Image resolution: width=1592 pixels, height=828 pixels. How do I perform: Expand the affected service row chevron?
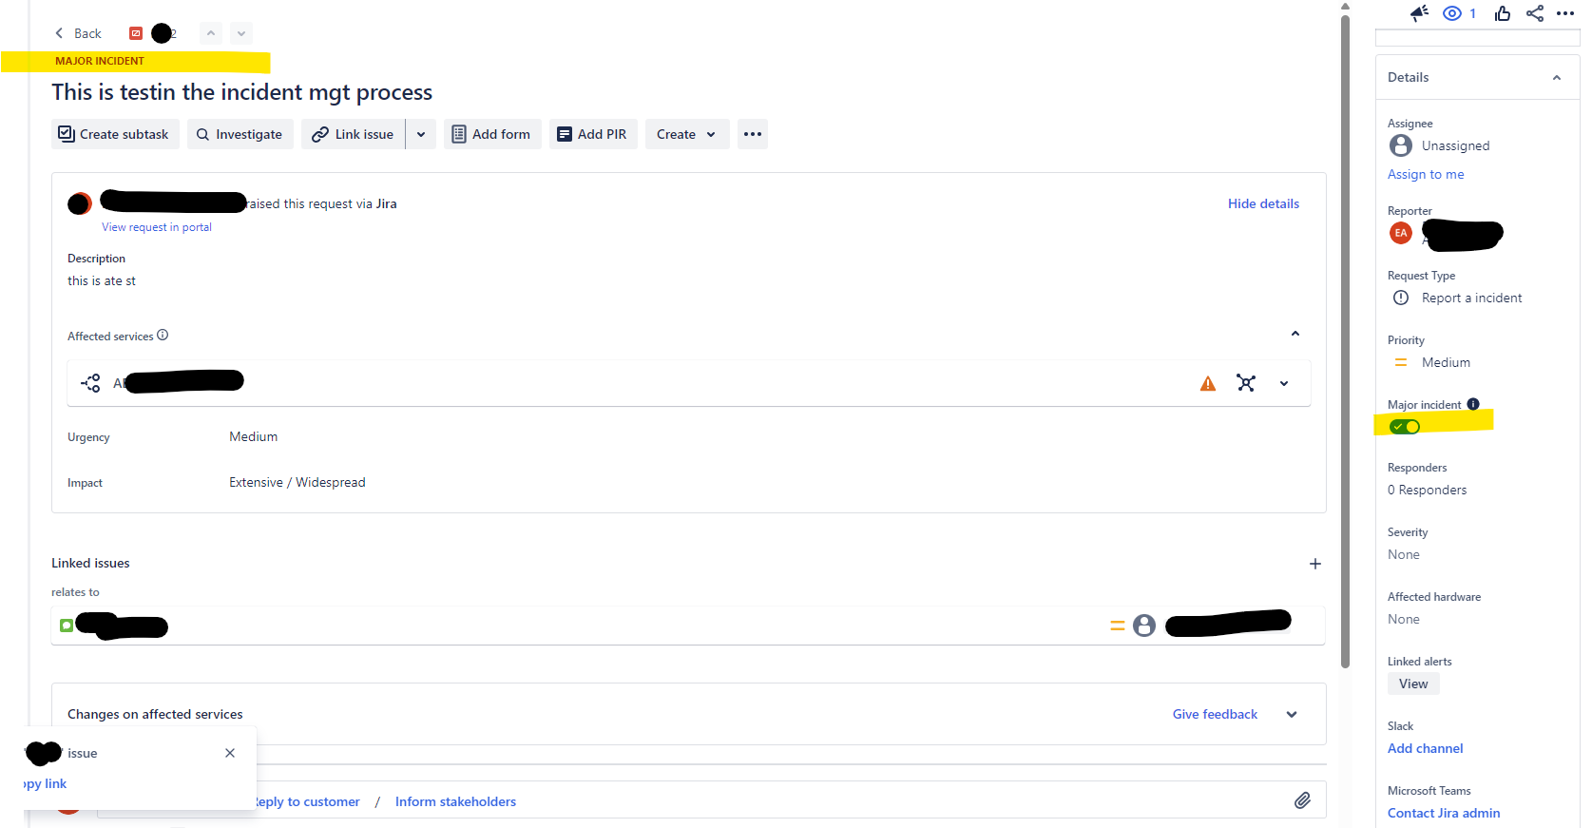coord(1284,383)
